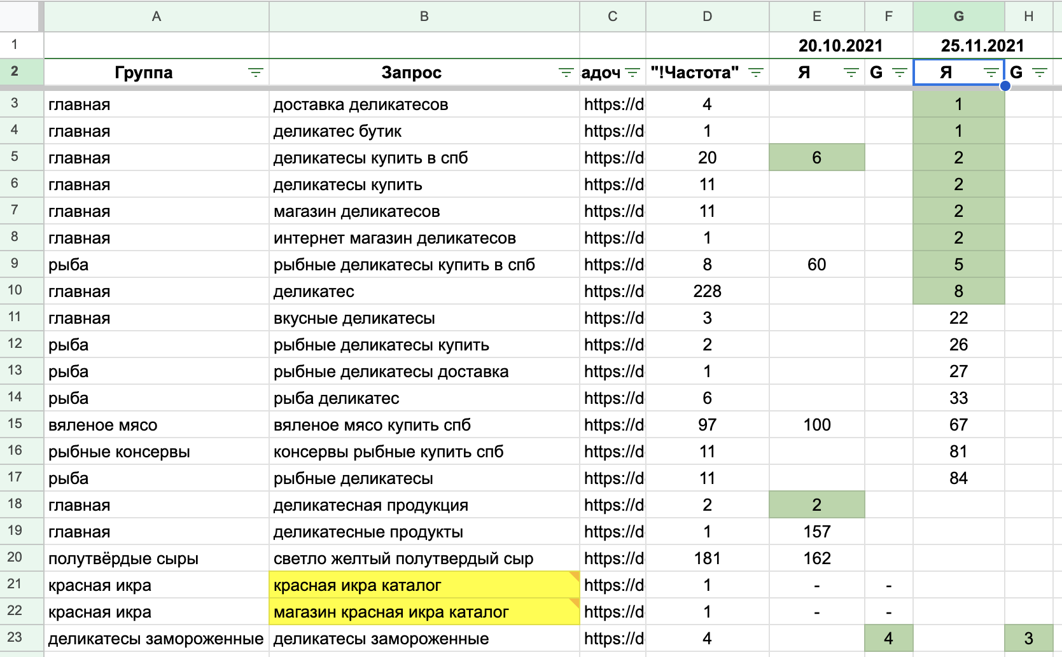
Task: Open filter for selected Я column under 25.11.2021
Action: 991,73
